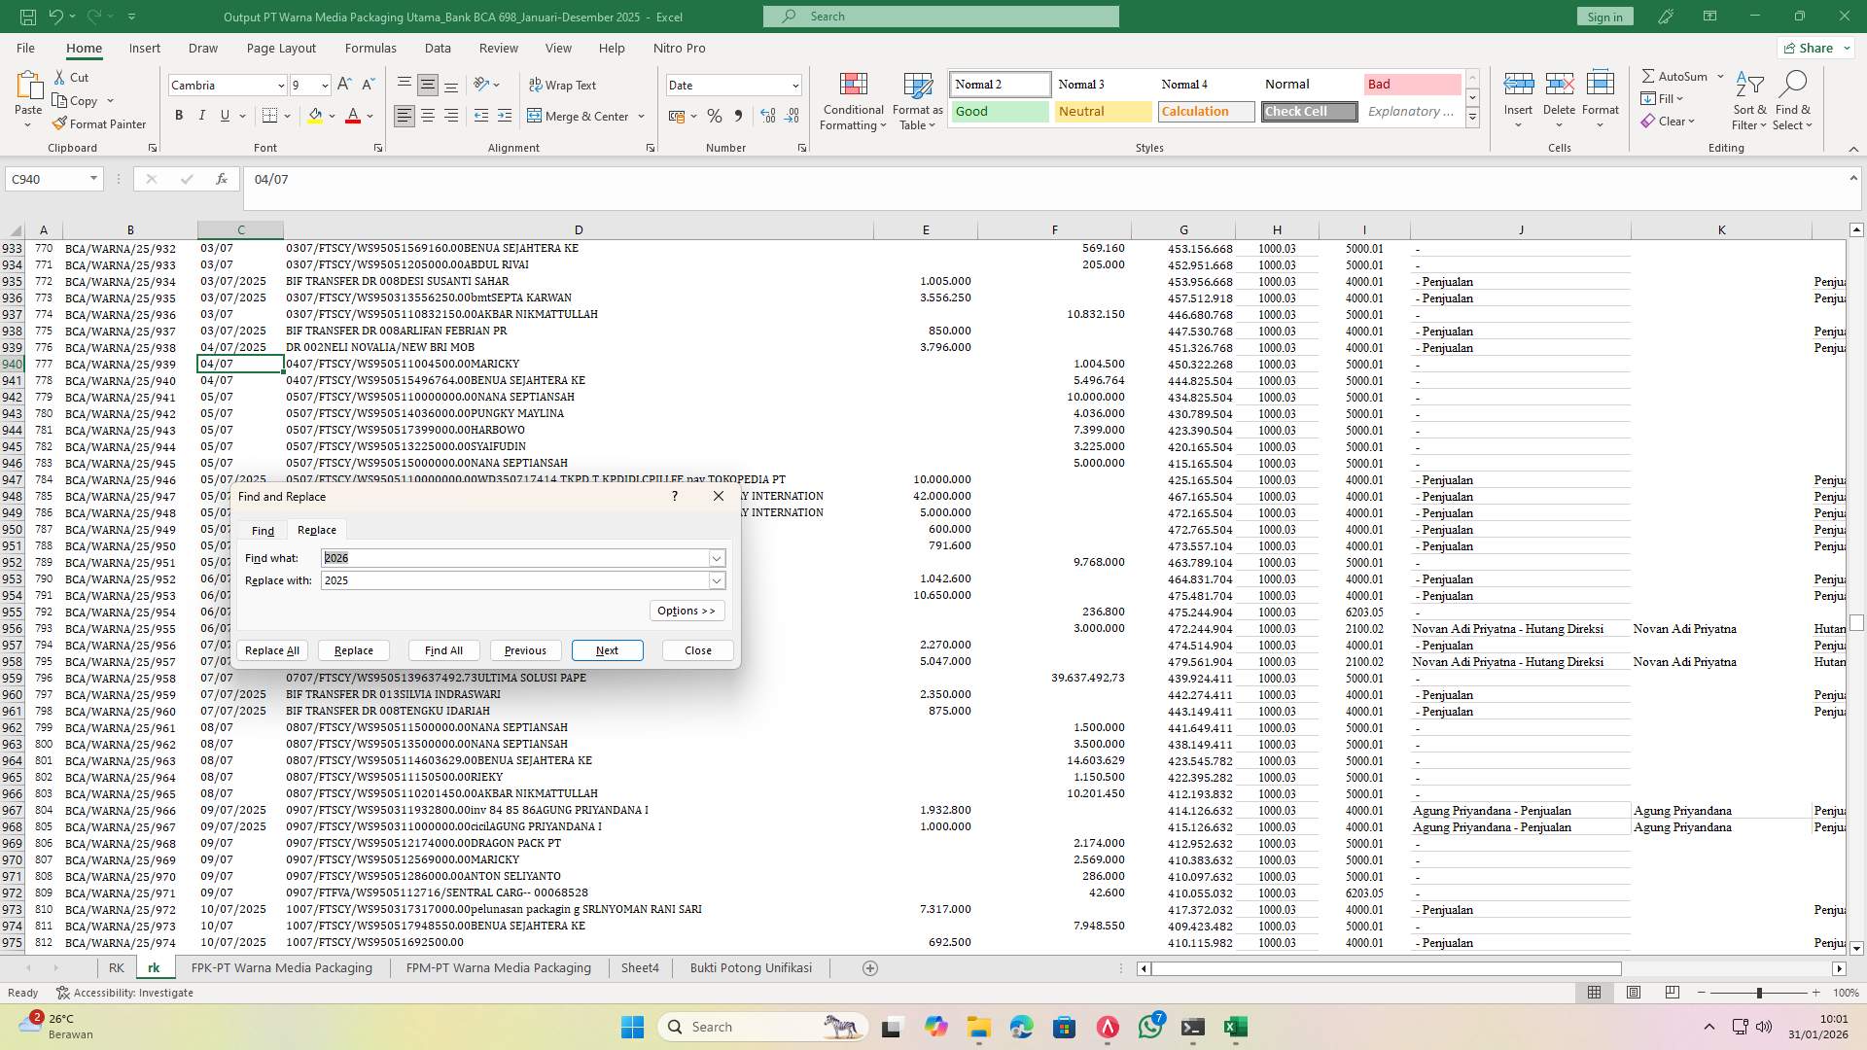This screenshot has width=1867, height=1050.
Task: Open Sort & Filter options
Action: tap(1748, 101)
